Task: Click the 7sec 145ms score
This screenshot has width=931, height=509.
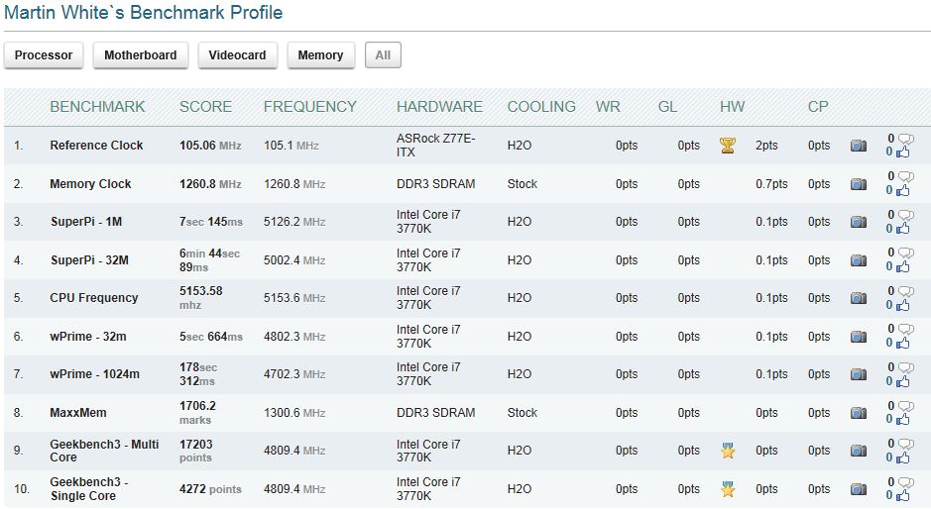Action: point(211,222)
